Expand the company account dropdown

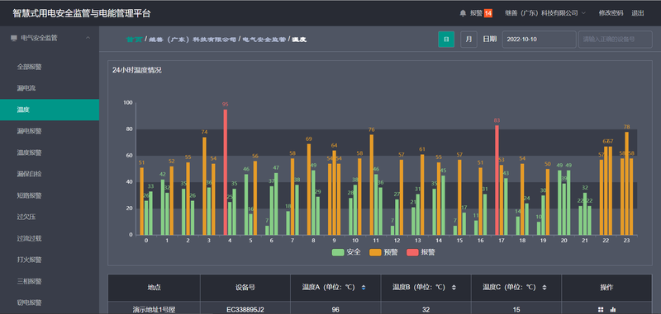[x=545, y=13]
